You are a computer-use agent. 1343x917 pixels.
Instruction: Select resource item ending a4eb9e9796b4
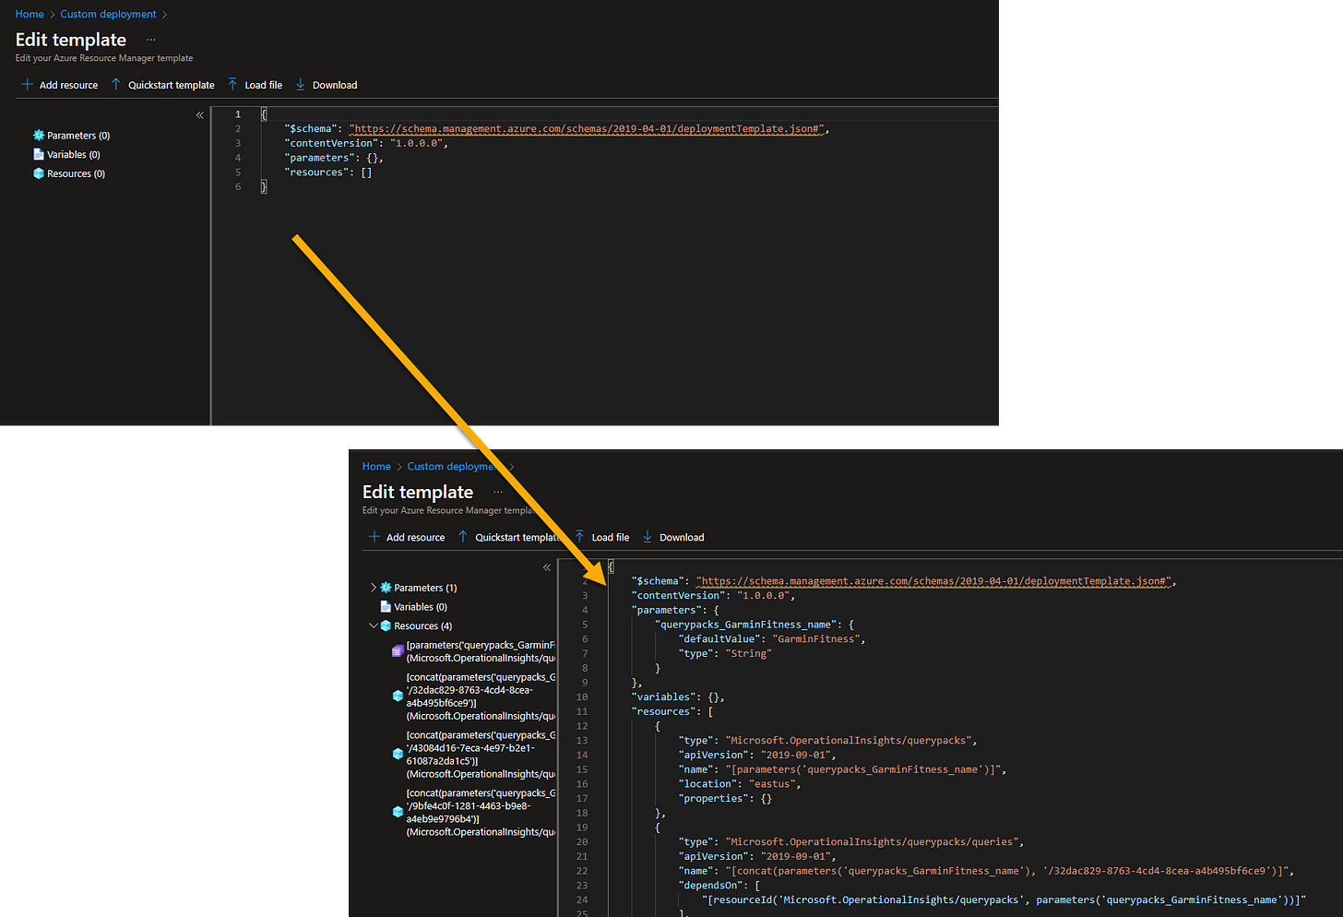pyautogui.click(x=481, y=813)
